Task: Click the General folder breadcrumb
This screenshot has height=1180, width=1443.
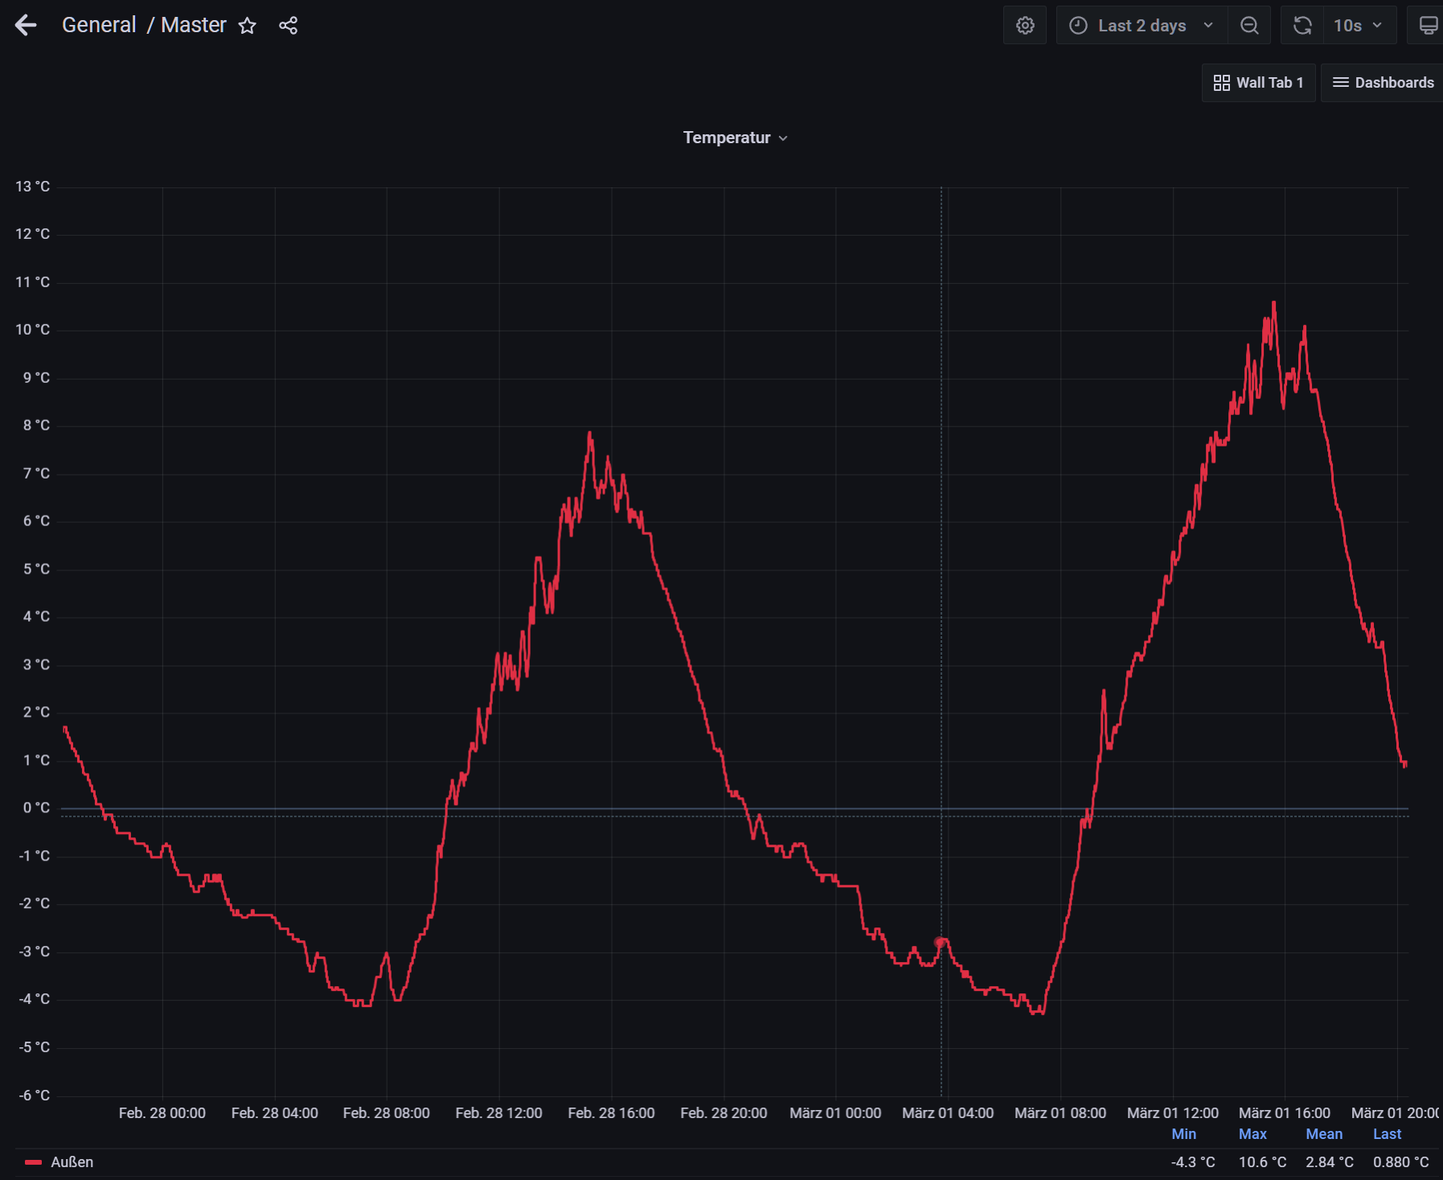Action: tap(99, 25)
